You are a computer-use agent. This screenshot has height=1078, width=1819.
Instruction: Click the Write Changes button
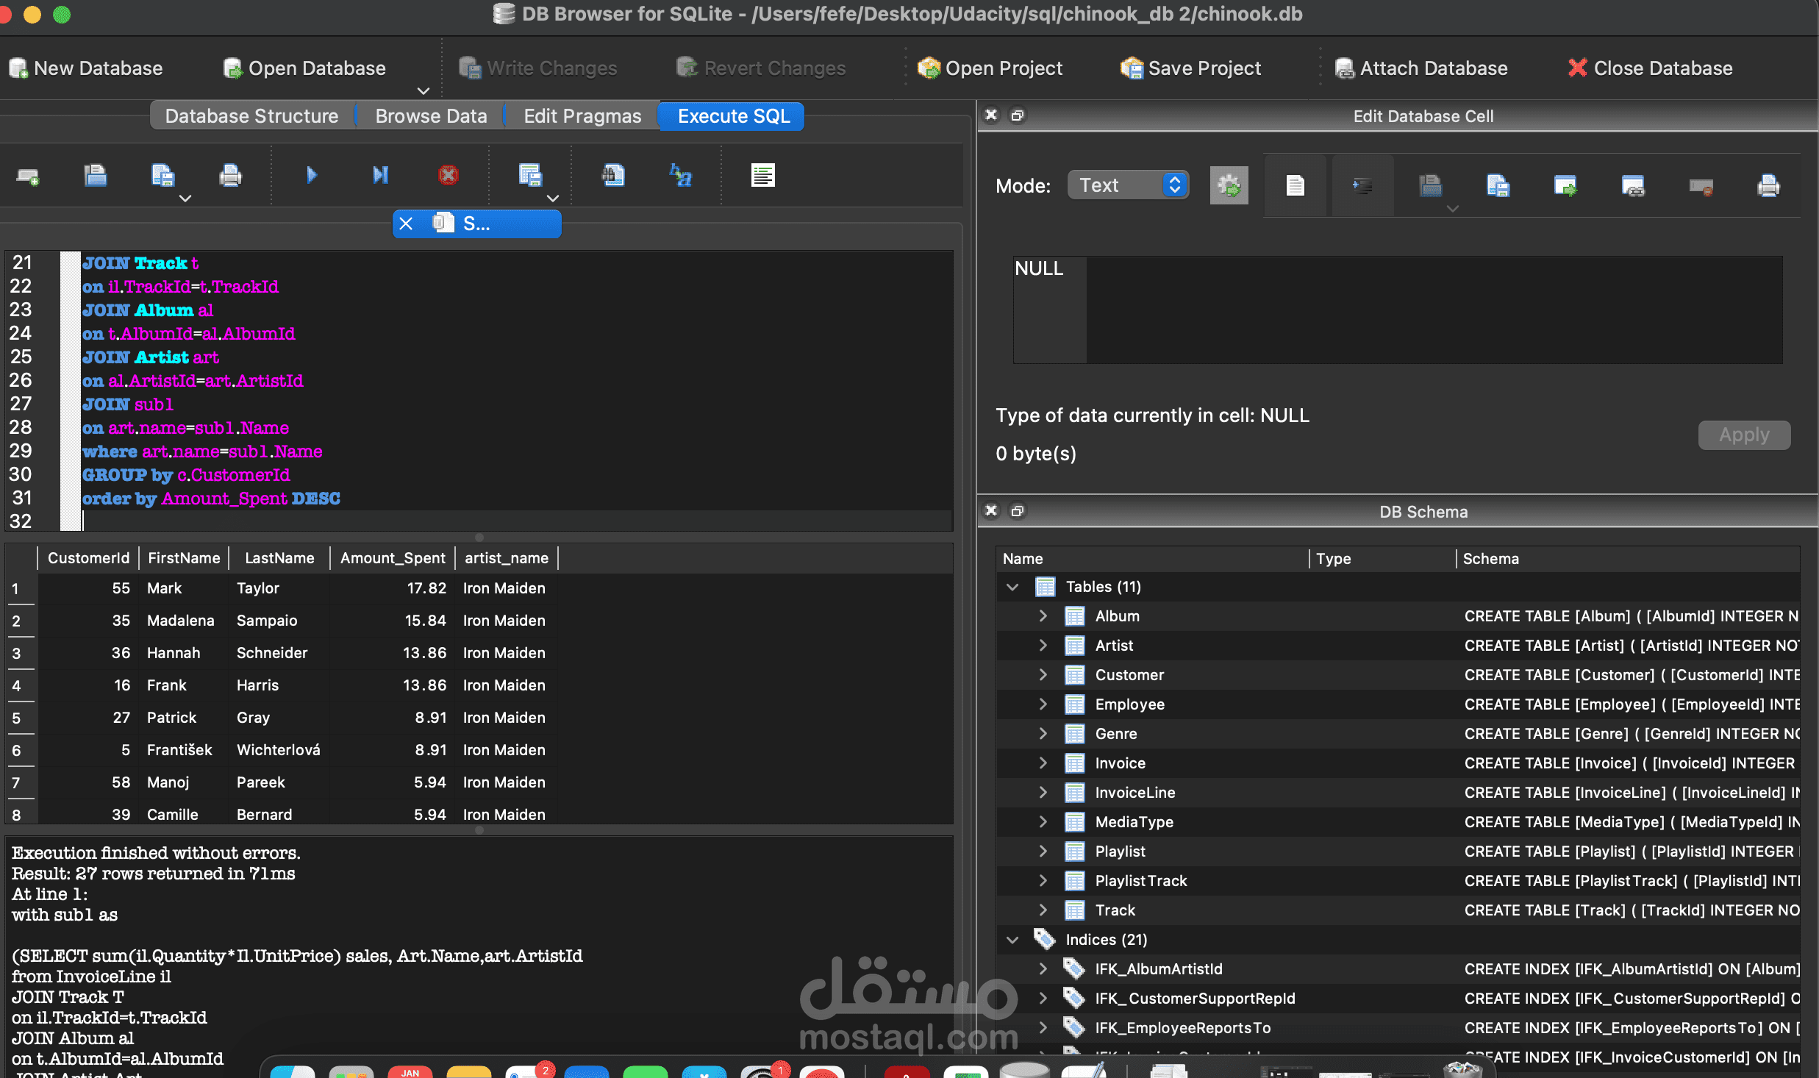(537, 68)
